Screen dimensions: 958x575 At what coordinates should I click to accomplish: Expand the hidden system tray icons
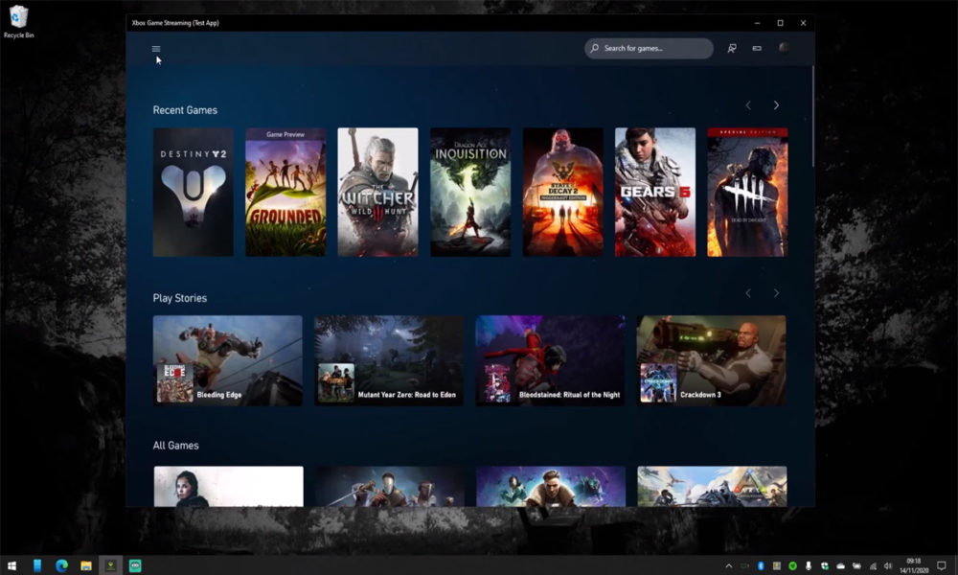729,565
